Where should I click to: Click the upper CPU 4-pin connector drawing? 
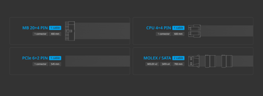[x=194, y=28]
